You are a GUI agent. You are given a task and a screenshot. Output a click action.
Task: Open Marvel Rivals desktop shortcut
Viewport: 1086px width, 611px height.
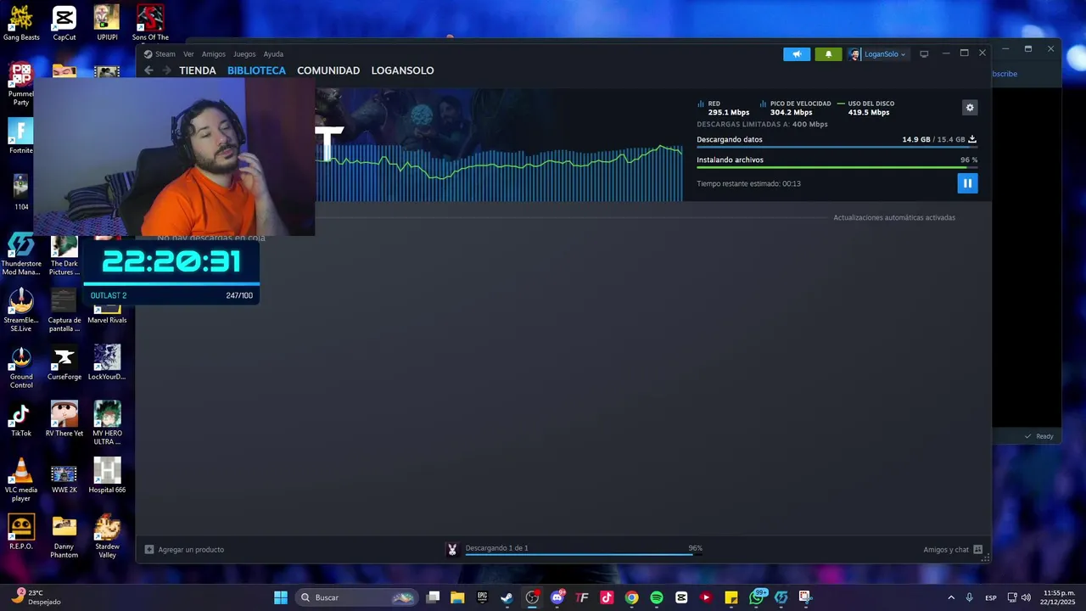[107, 315]
